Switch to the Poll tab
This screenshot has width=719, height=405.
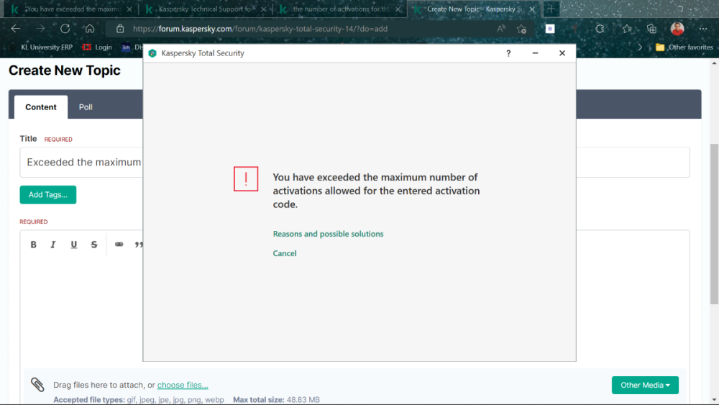(x=86, y=107)
